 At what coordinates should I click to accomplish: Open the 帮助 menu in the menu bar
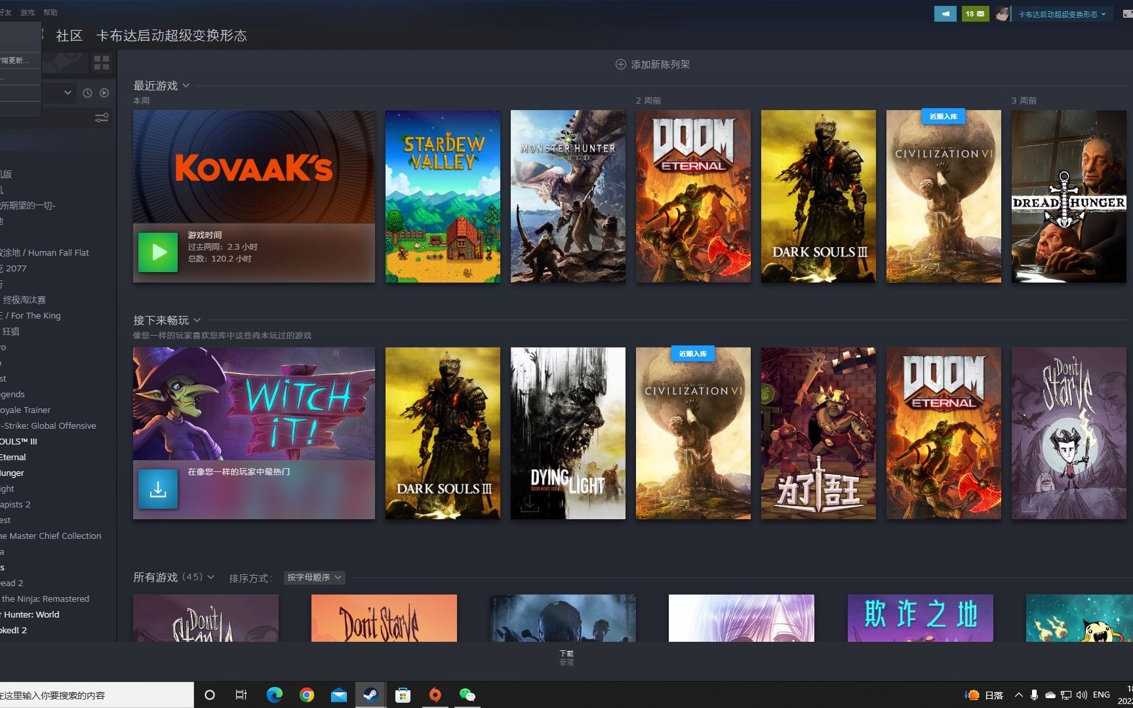50,12
